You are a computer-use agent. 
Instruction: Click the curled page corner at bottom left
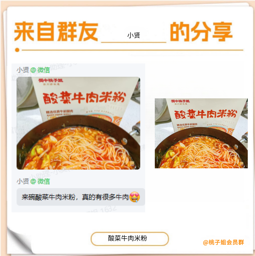click(19, 240)
